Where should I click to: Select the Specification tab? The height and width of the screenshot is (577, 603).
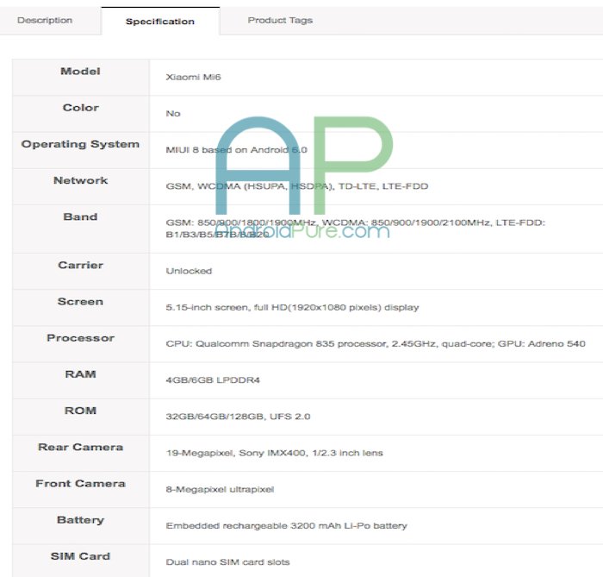160,22
